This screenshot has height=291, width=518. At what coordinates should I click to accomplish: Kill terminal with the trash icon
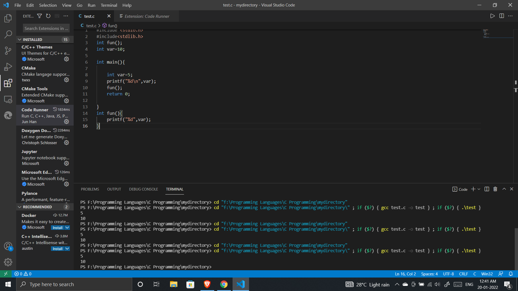point(495,189)
